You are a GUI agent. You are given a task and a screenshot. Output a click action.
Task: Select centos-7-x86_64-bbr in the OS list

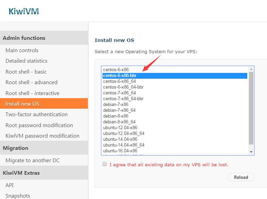pos(175,99)
